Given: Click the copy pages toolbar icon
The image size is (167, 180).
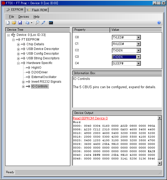Looking at the screenshot, I should tap(27, 23).
